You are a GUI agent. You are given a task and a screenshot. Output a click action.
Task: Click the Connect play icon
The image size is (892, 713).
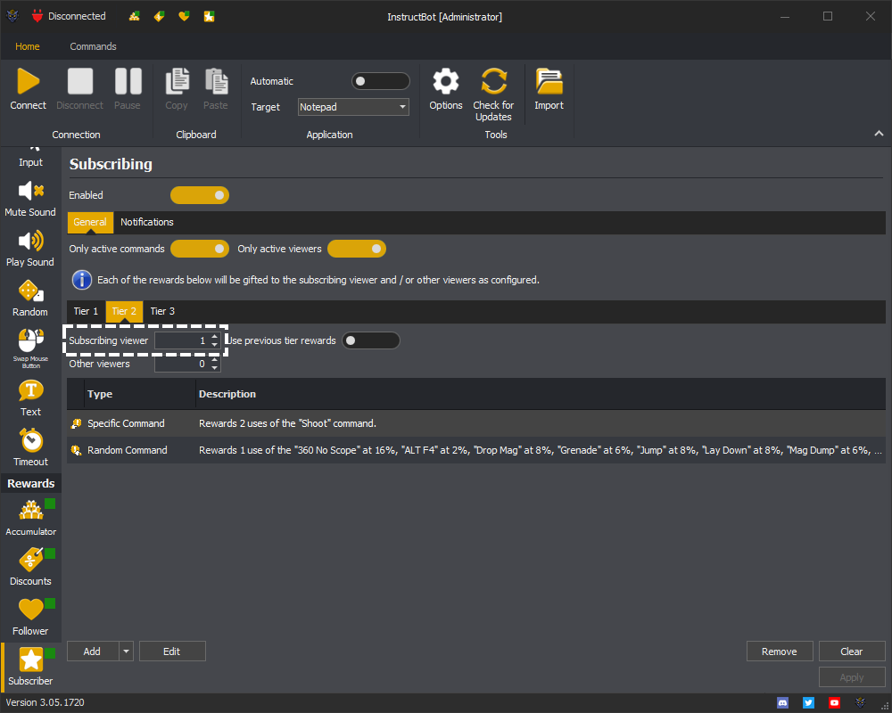point(28,81)
